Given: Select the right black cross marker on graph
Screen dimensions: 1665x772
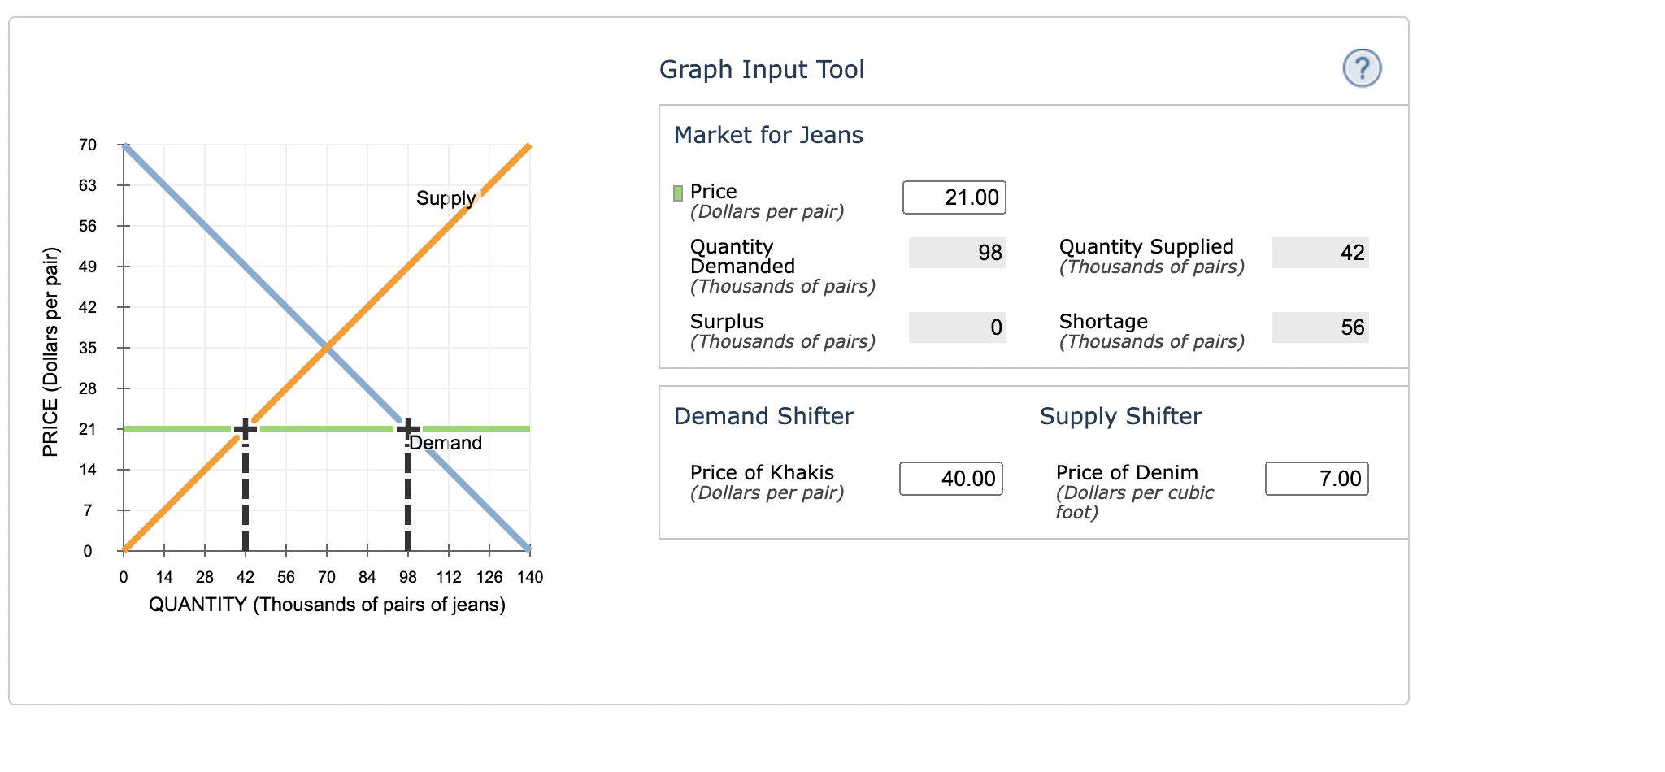Looking at the screenshot, I should (x=407, y=427).
